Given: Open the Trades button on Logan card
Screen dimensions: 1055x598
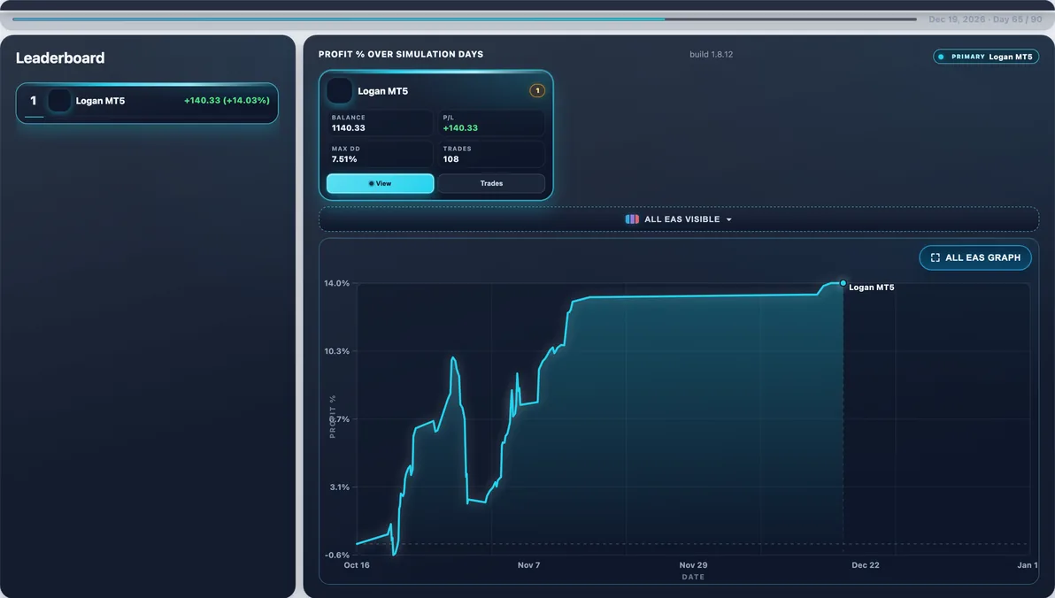Looking at the screenshot, I should [x=491, y=184].
